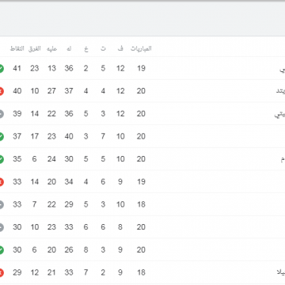This screenshot has width=285, height=285.
Task: Select the green check icon beside 35 points
Action: click(x=1, y=159)
